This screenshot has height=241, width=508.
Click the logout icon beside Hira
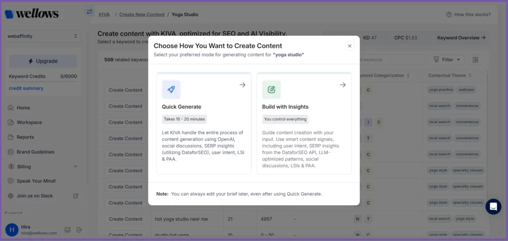pos(79,230)
